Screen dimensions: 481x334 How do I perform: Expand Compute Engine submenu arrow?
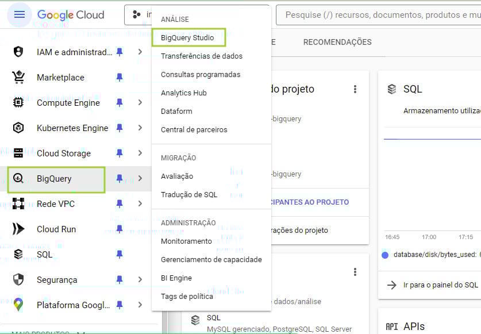(x=140, y=102)
